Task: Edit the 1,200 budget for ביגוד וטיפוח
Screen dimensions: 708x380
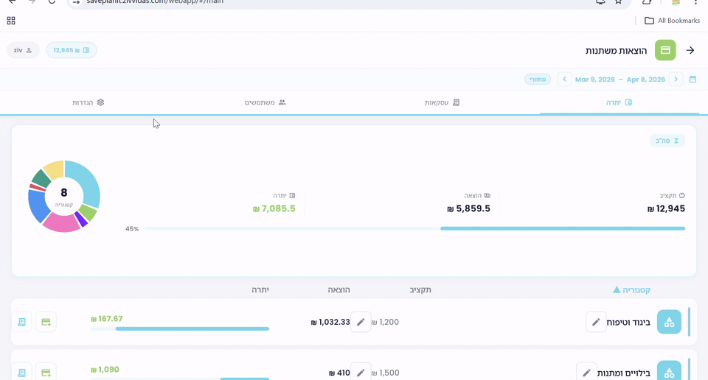Action: click(361, 322)
